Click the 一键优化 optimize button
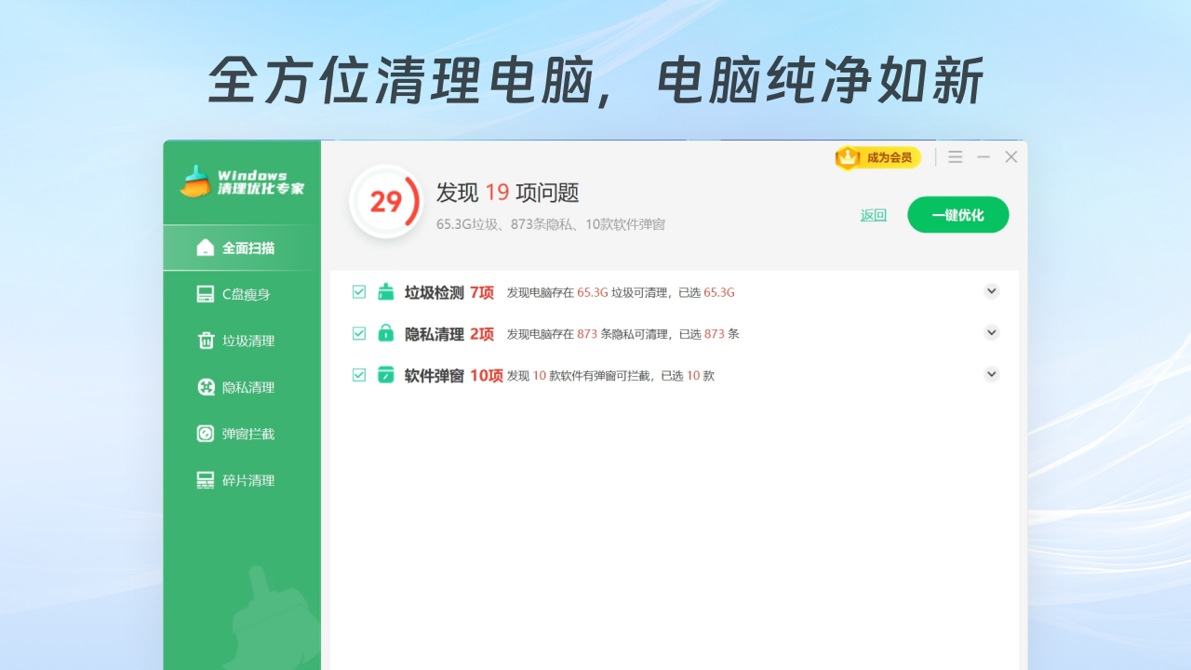 tap(957, 215)
